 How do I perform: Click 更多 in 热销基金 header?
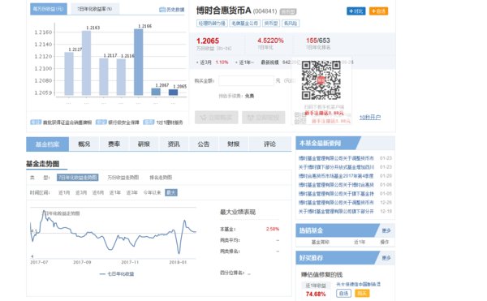386,230
